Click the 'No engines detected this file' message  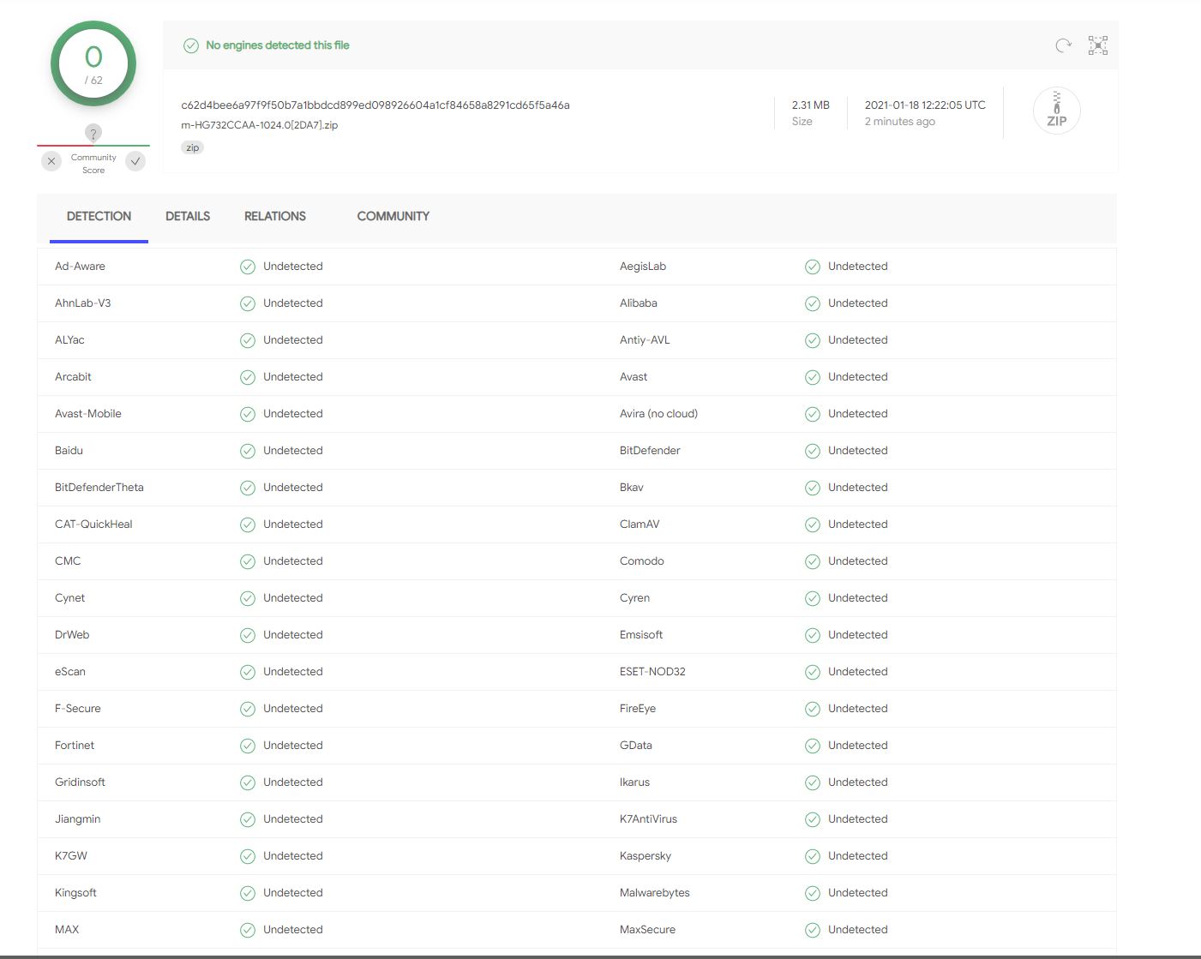(x=278, y=45)
